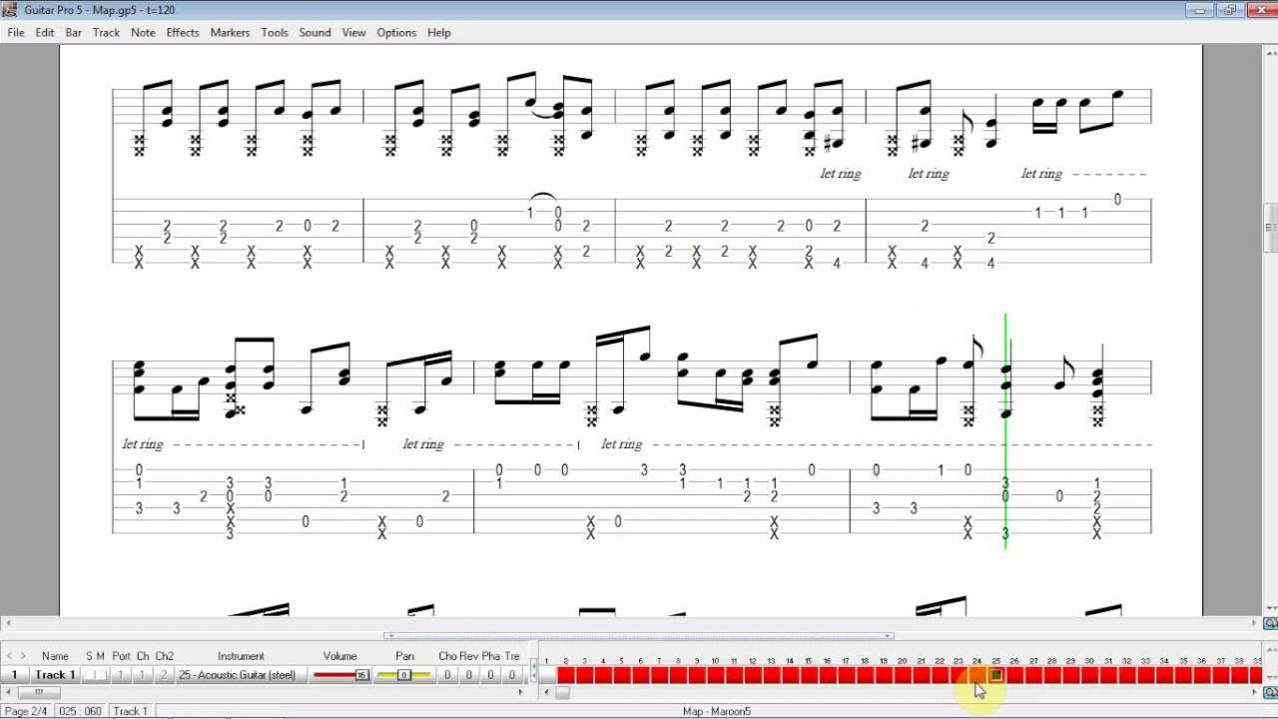Click the Track 1 status bar label
Image resolution: width=1278 pixels, height=719 pixels.
[130, 711]
